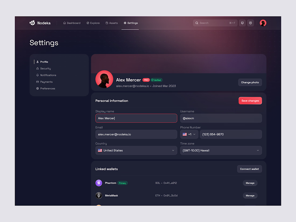Screen dimensions: 296x222
Task: Select the Settings tab
Action: coord(131,23)
